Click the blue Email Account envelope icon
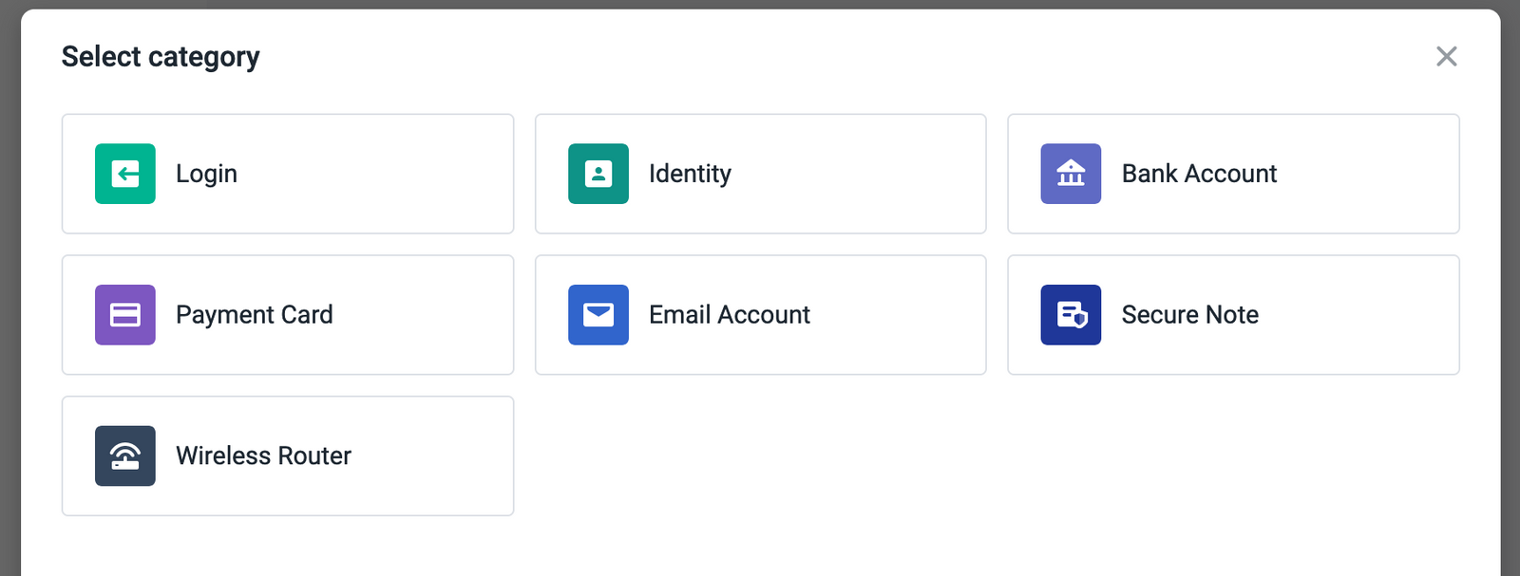Screen dimensions: 1520x576 598,315
